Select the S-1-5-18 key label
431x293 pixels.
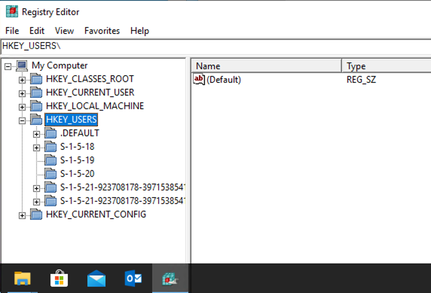point(77,146)
